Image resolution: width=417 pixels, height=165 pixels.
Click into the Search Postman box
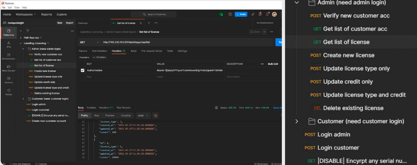(x=154, y=15)
